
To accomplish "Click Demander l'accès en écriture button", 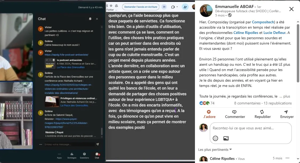I will [x=141, y=7].
